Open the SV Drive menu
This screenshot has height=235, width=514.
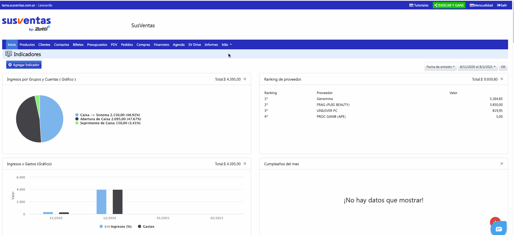tap(195, 45)
